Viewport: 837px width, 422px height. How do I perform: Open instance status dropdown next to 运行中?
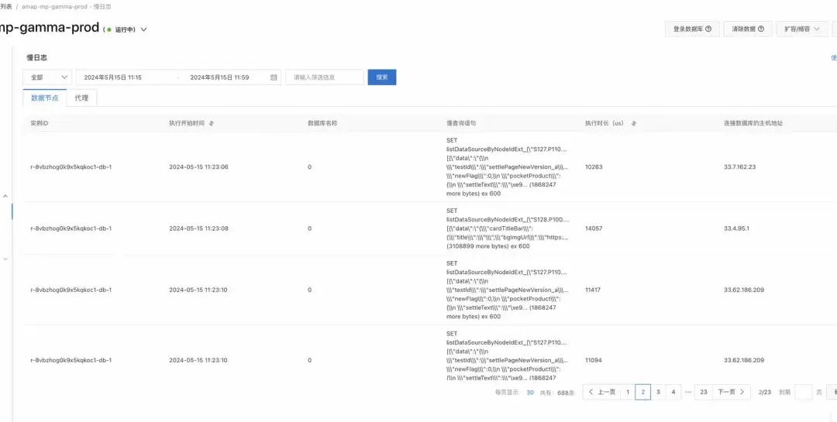coord(143,30)
